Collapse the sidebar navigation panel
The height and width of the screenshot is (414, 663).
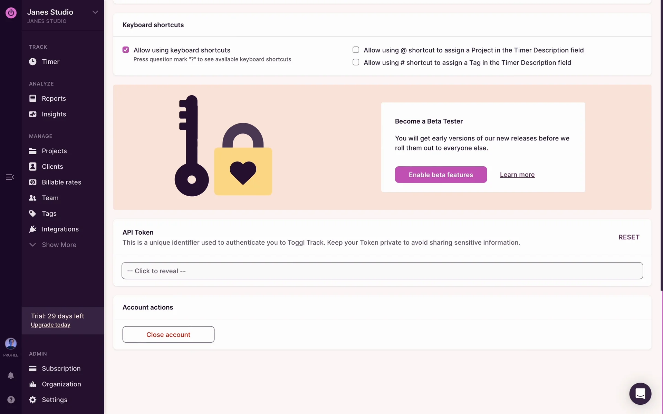[10, 177]
